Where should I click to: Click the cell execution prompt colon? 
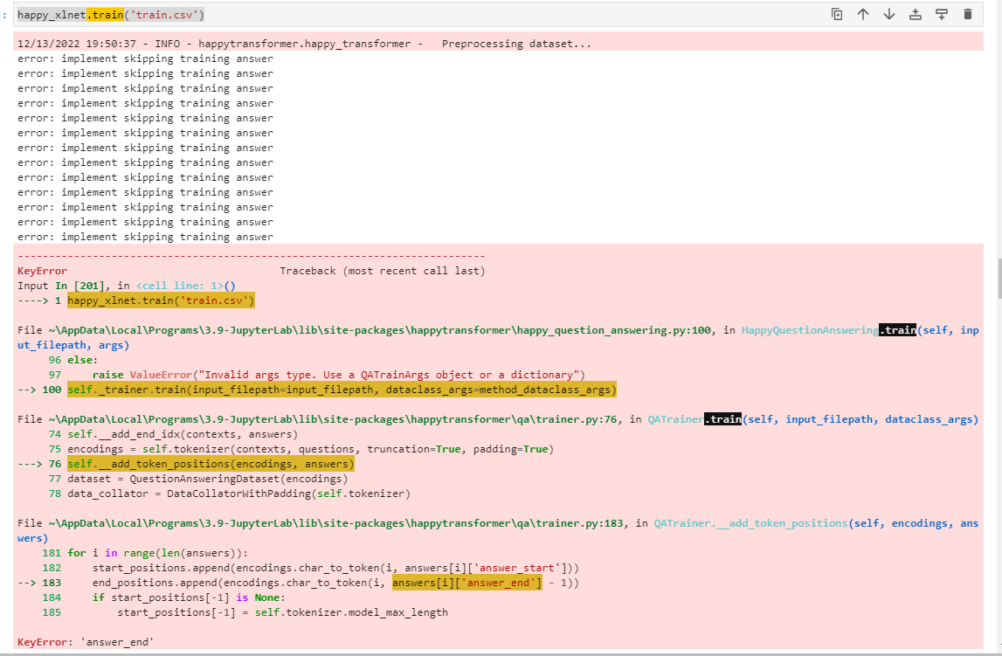pyautogui.click(x=6, y=14)
